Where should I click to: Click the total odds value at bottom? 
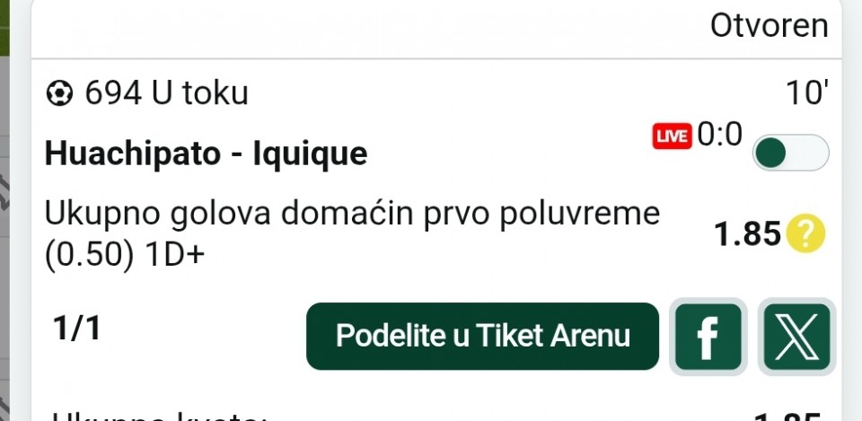(787, 417)
